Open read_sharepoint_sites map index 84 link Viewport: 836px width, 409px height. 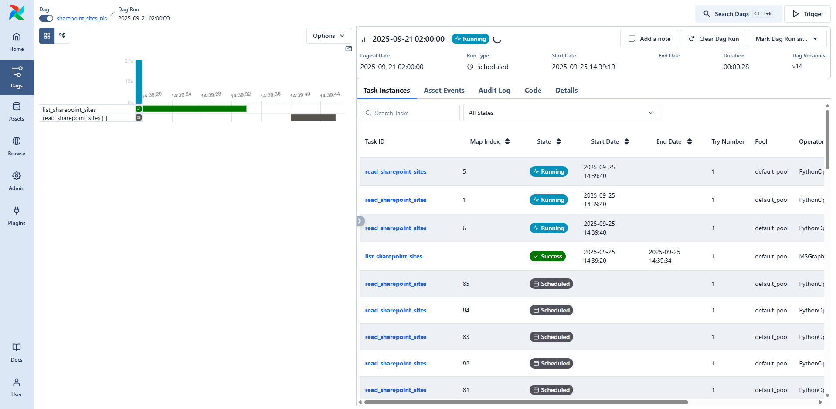click(396, 310)
